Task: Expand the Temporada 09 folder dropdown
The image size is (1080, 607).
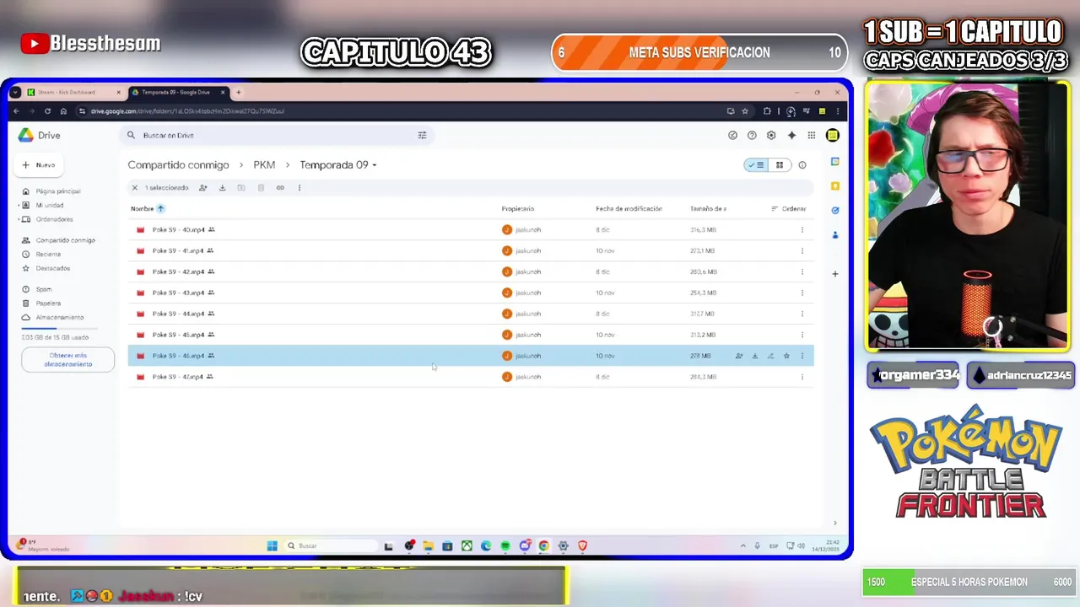Action: coord(375,165)
